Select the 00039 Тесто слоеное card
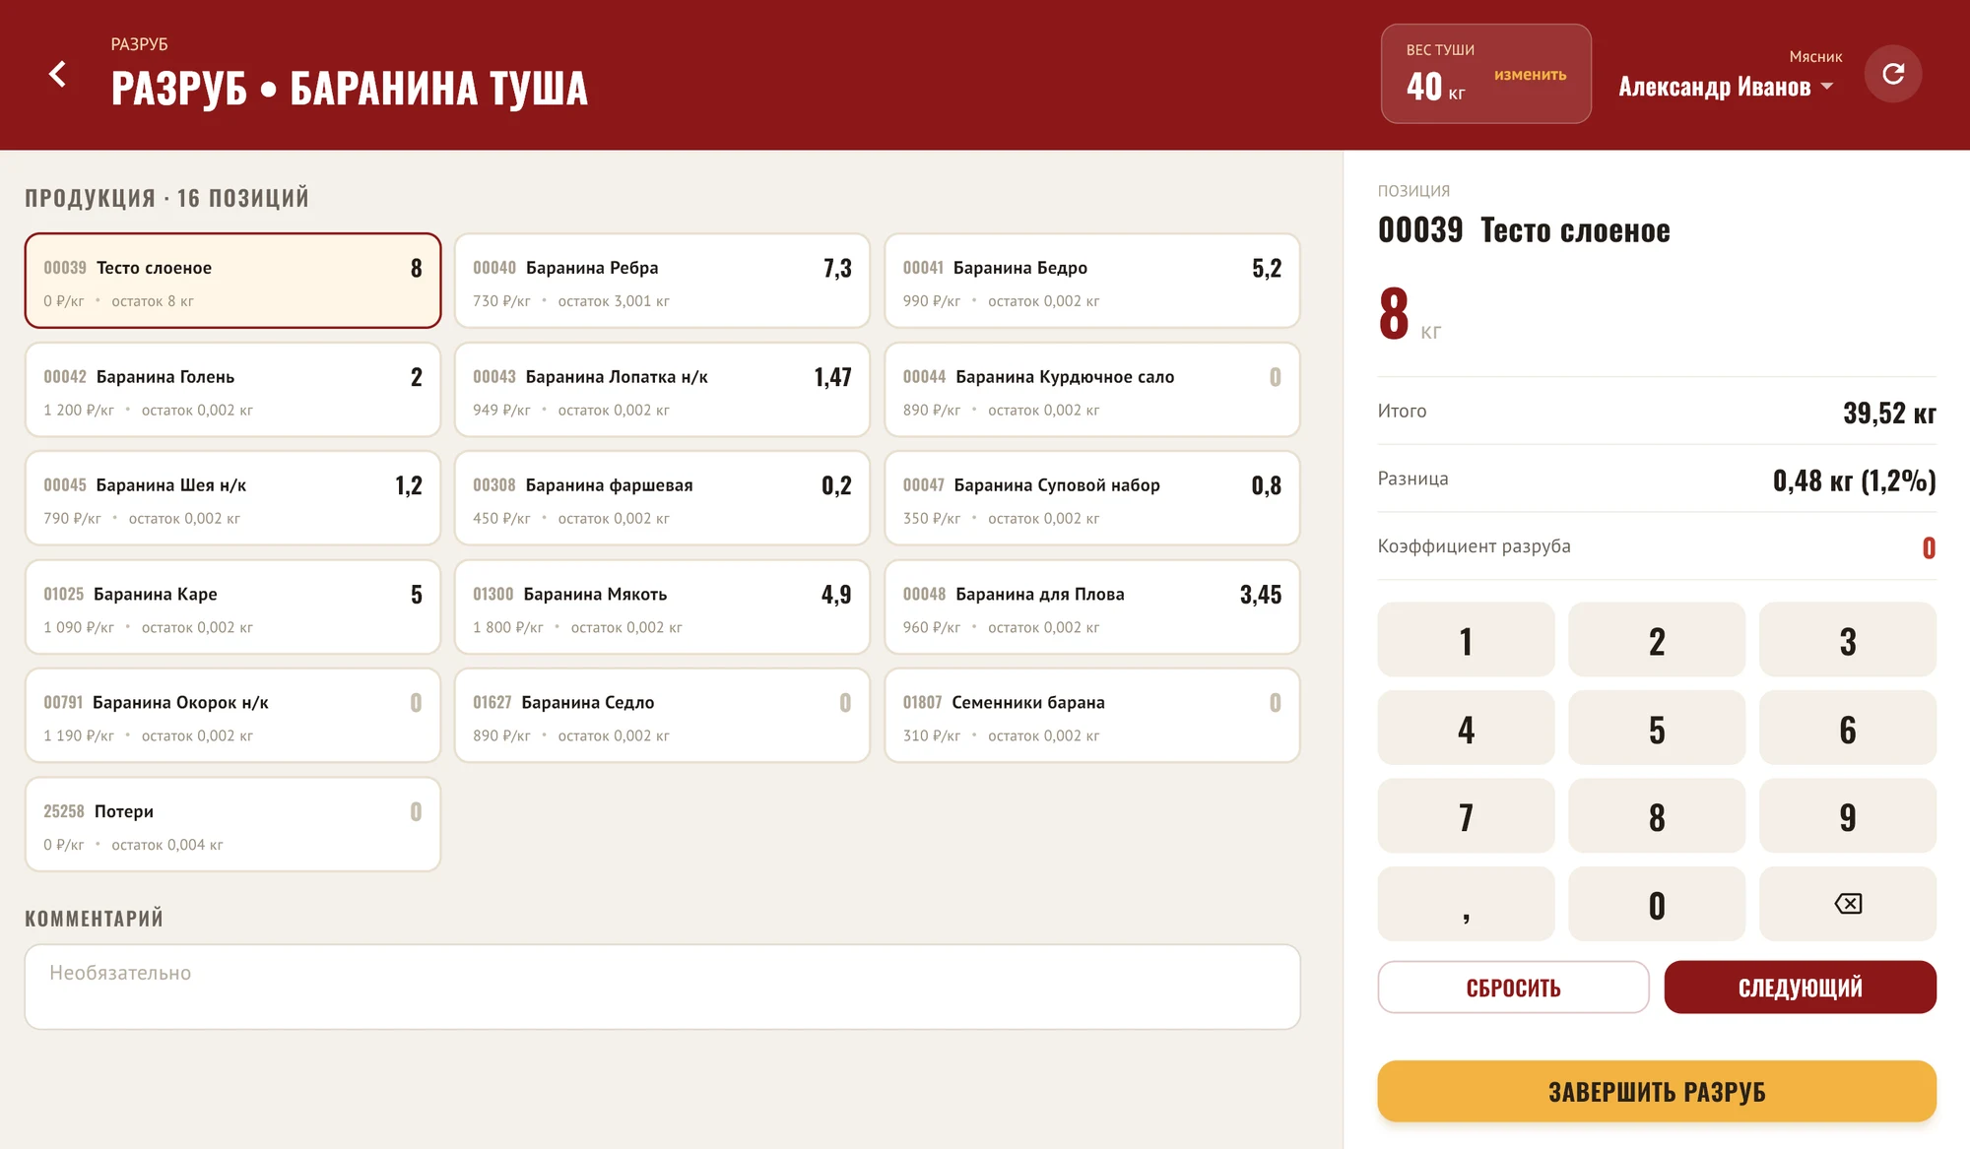 (232, 281)
